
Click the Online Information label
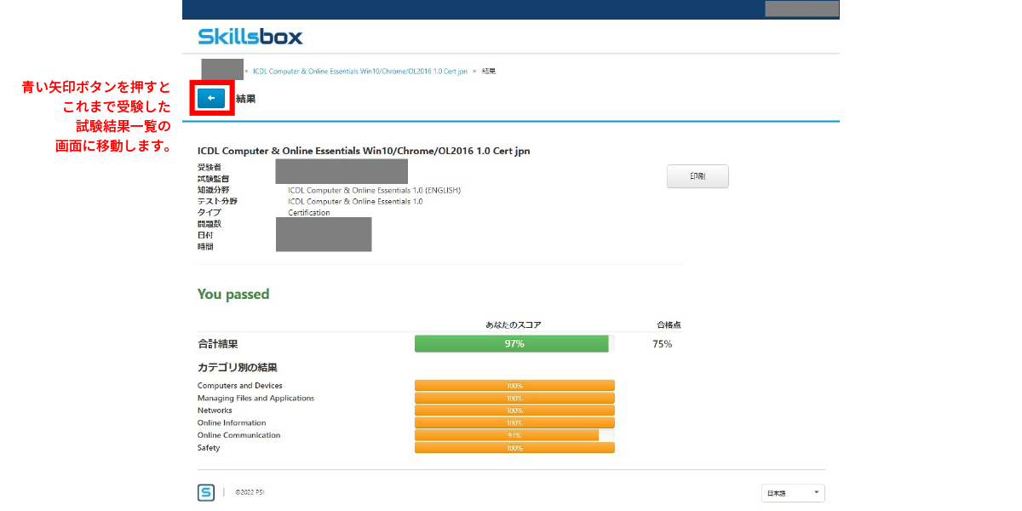(232, 422)
